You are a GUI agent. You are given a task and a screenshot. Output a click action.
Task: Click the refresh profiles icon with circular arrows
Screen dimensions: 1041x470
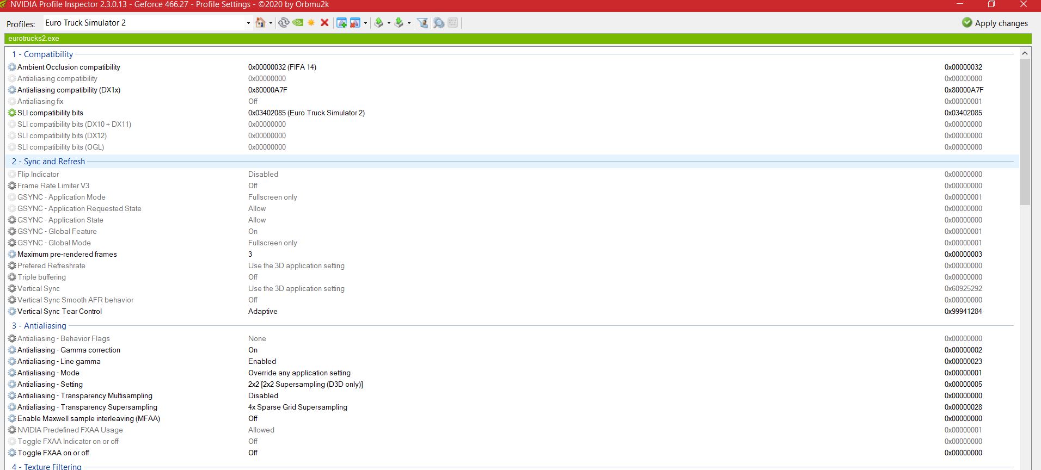click(283, 23)
